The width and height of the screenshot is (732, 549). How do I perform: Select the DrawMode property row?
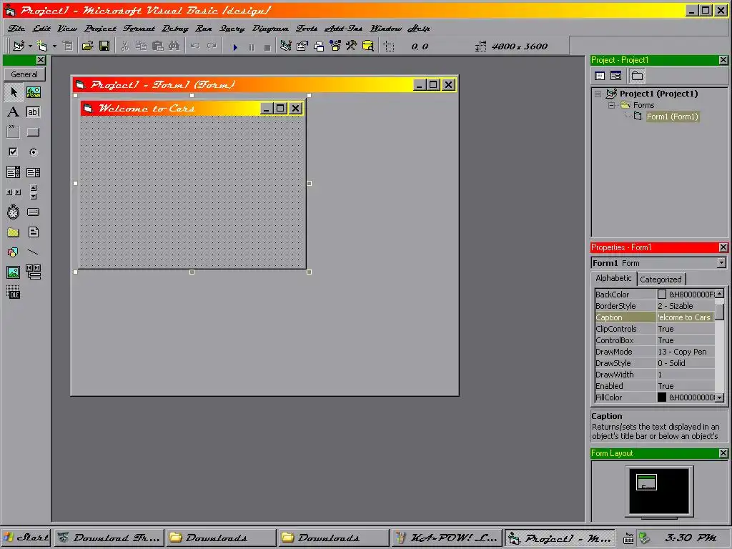[655, 352]
